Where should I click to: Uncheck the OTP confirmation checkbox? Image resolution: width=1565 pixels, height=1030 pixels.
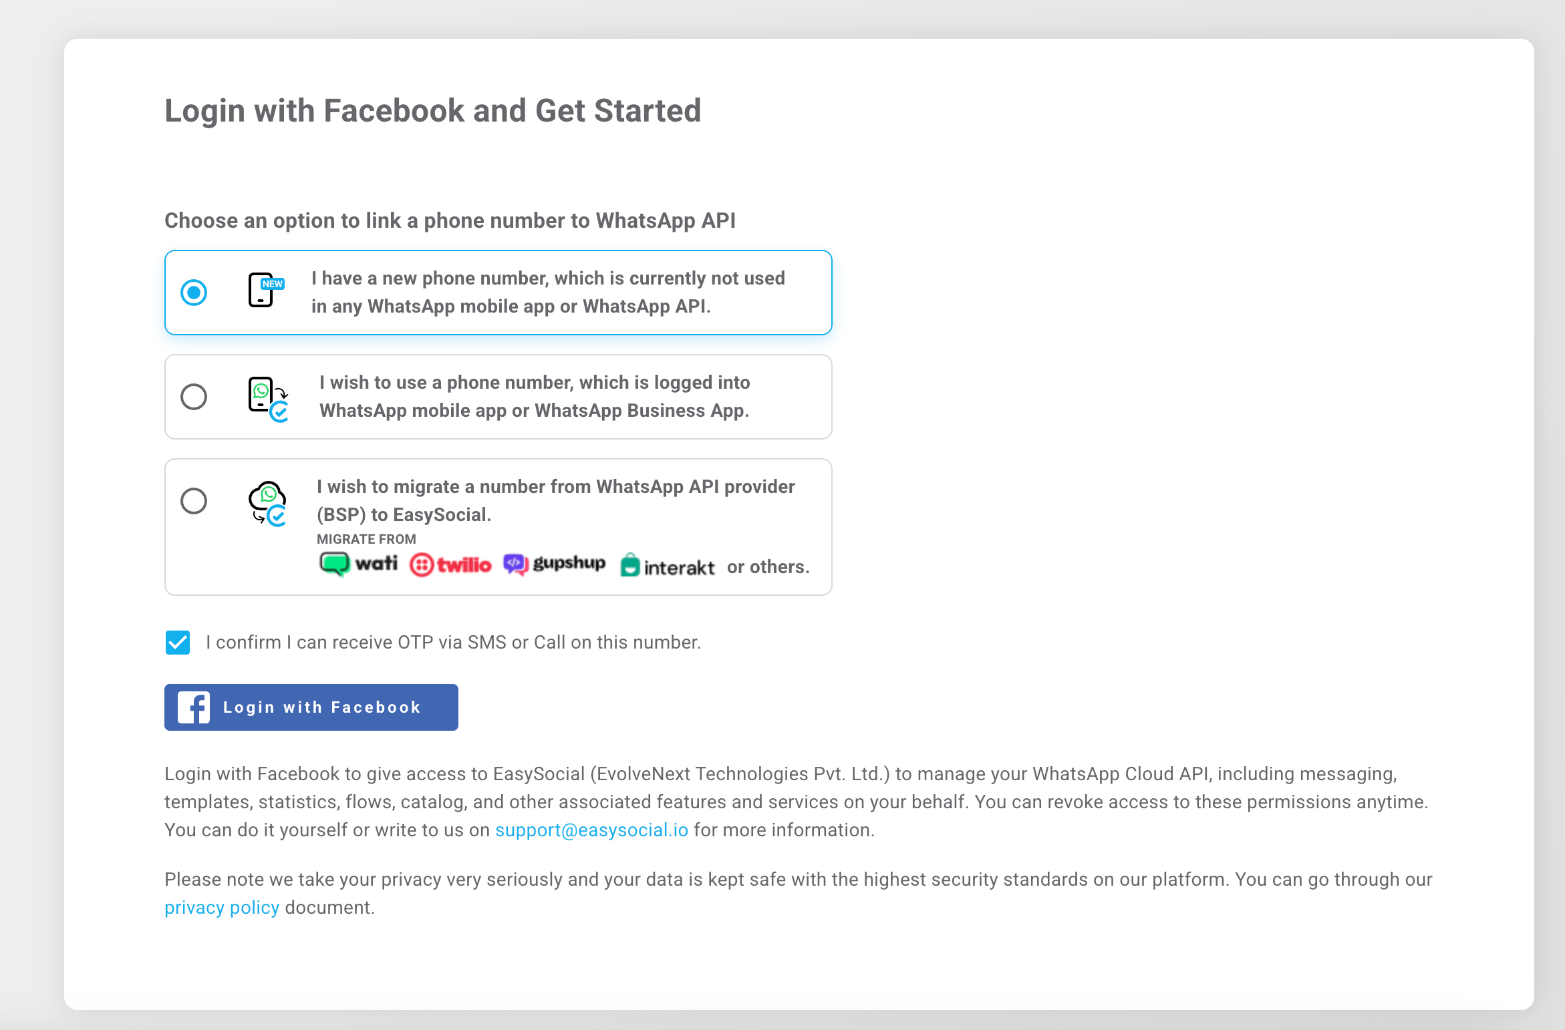click(178, 643)
